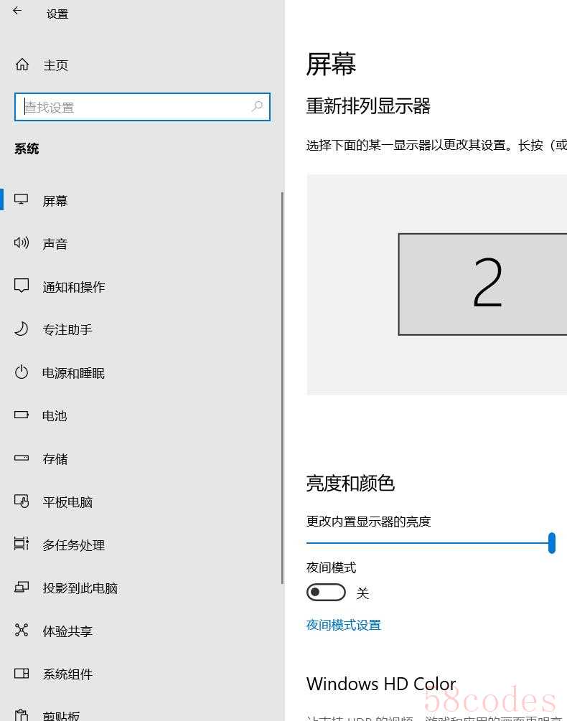This screenshot has height=721, width=567.
Task: Click the 通知和操作 message icon
Action: [22, 286]
